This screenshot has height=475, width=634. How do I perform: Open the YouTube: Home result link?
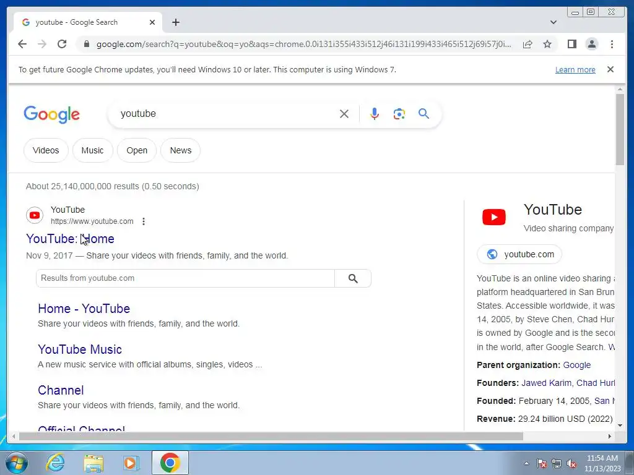click(x=70, y=239)
